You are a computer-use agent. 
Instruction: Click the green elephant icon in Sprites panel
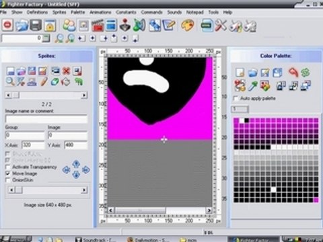pyautogui.click(x=79, y=81)
